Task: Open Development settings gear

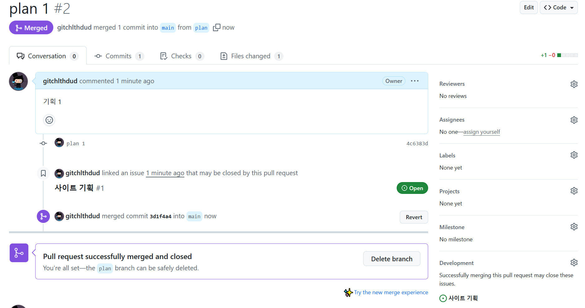Action: click(x=574, y=262)
